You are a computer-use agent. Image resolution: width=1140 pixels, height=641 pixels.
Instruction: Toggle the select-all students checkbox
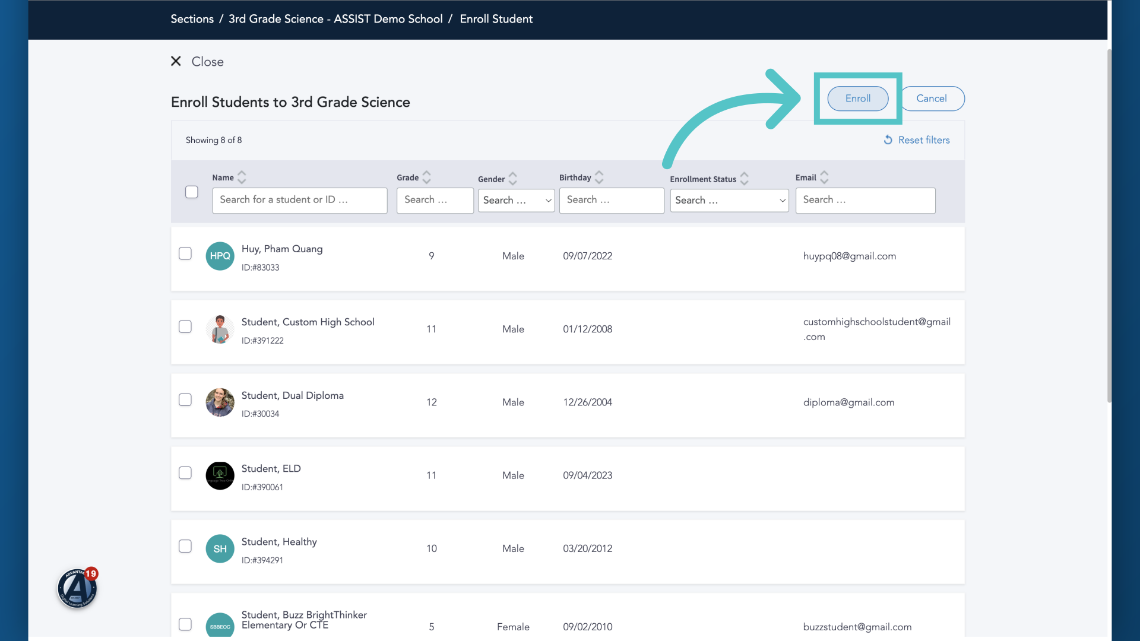pos(191,192)
